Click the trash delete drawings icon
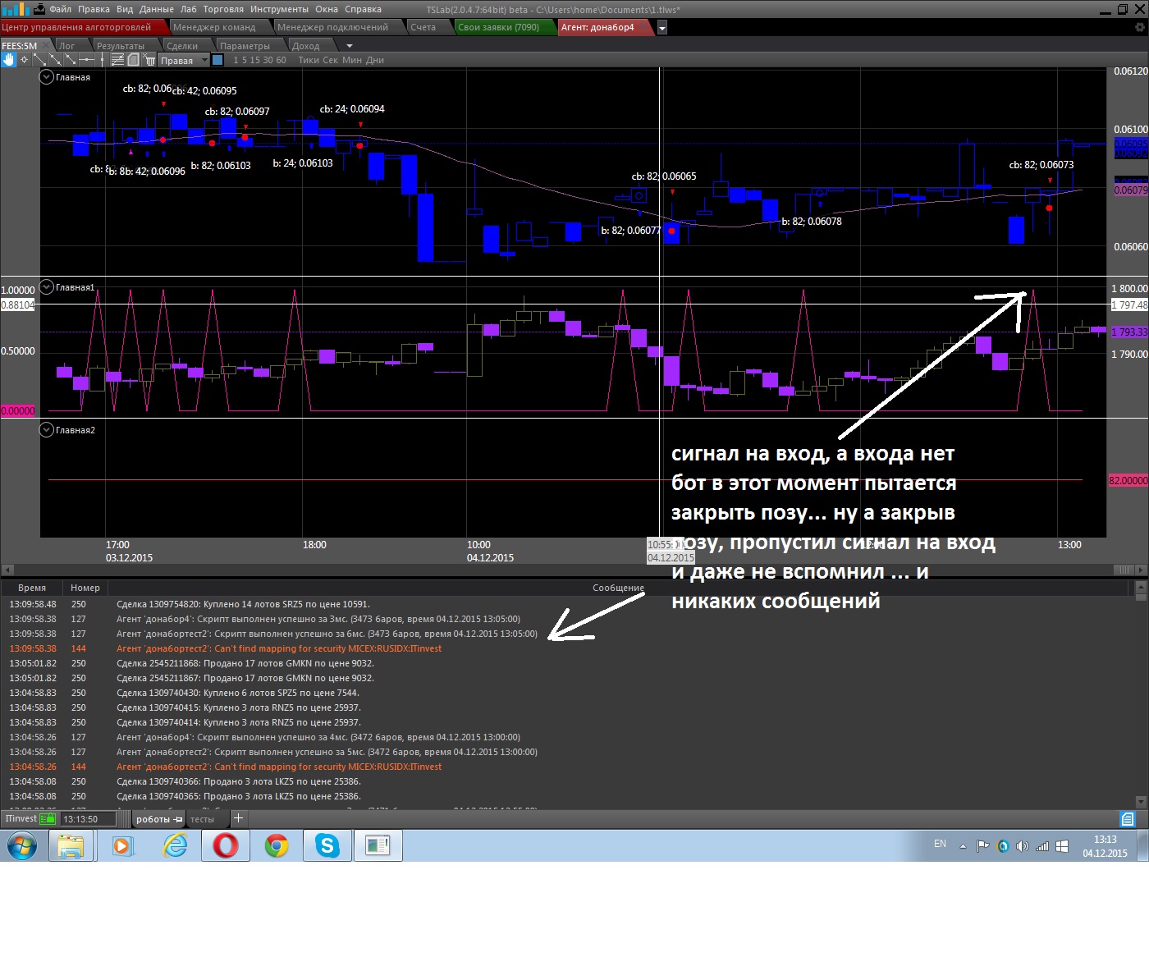1149x957 pixels. (x=149, y=60)
